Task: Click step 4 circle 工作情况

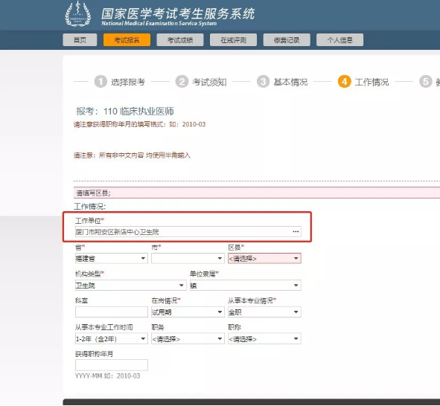Action: pyautogui.click(x=344, y=82)
